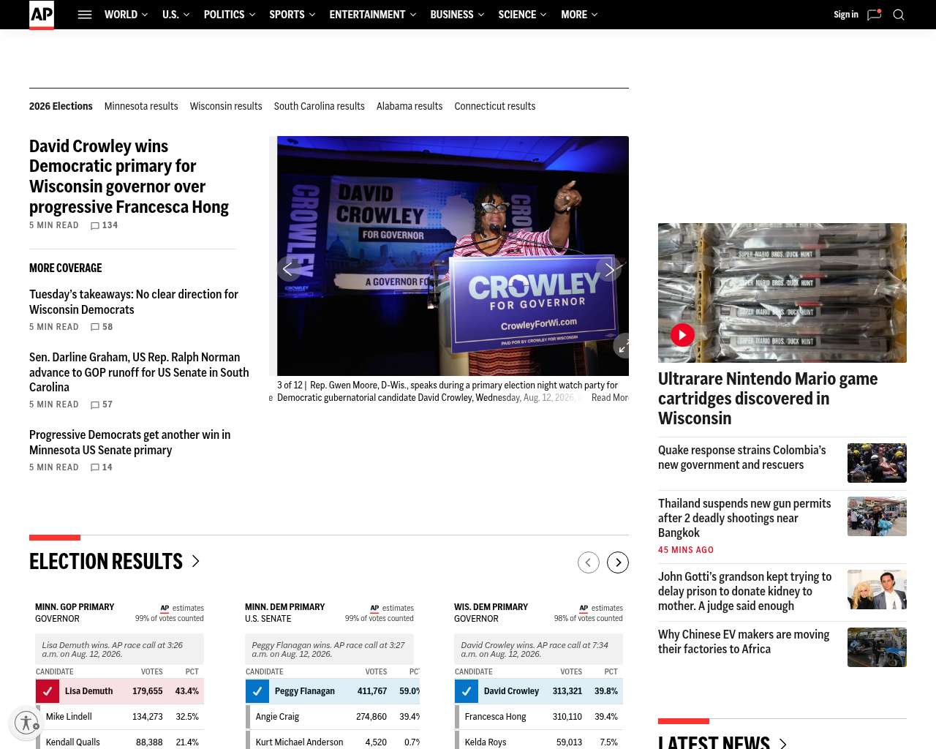Select the Peggy Flanagan result row
The image size is (936, 749).
click(x=333, y=691)
